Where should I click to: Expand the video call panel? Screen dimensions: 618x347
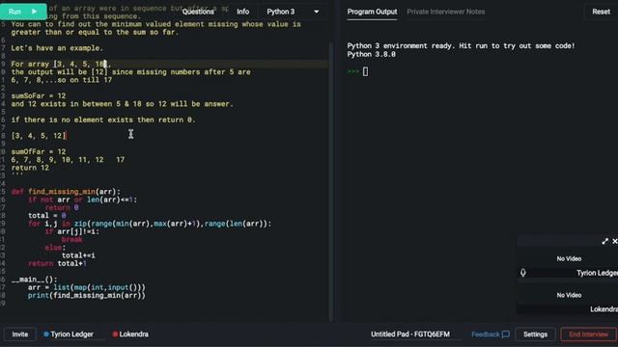(605, 241)
